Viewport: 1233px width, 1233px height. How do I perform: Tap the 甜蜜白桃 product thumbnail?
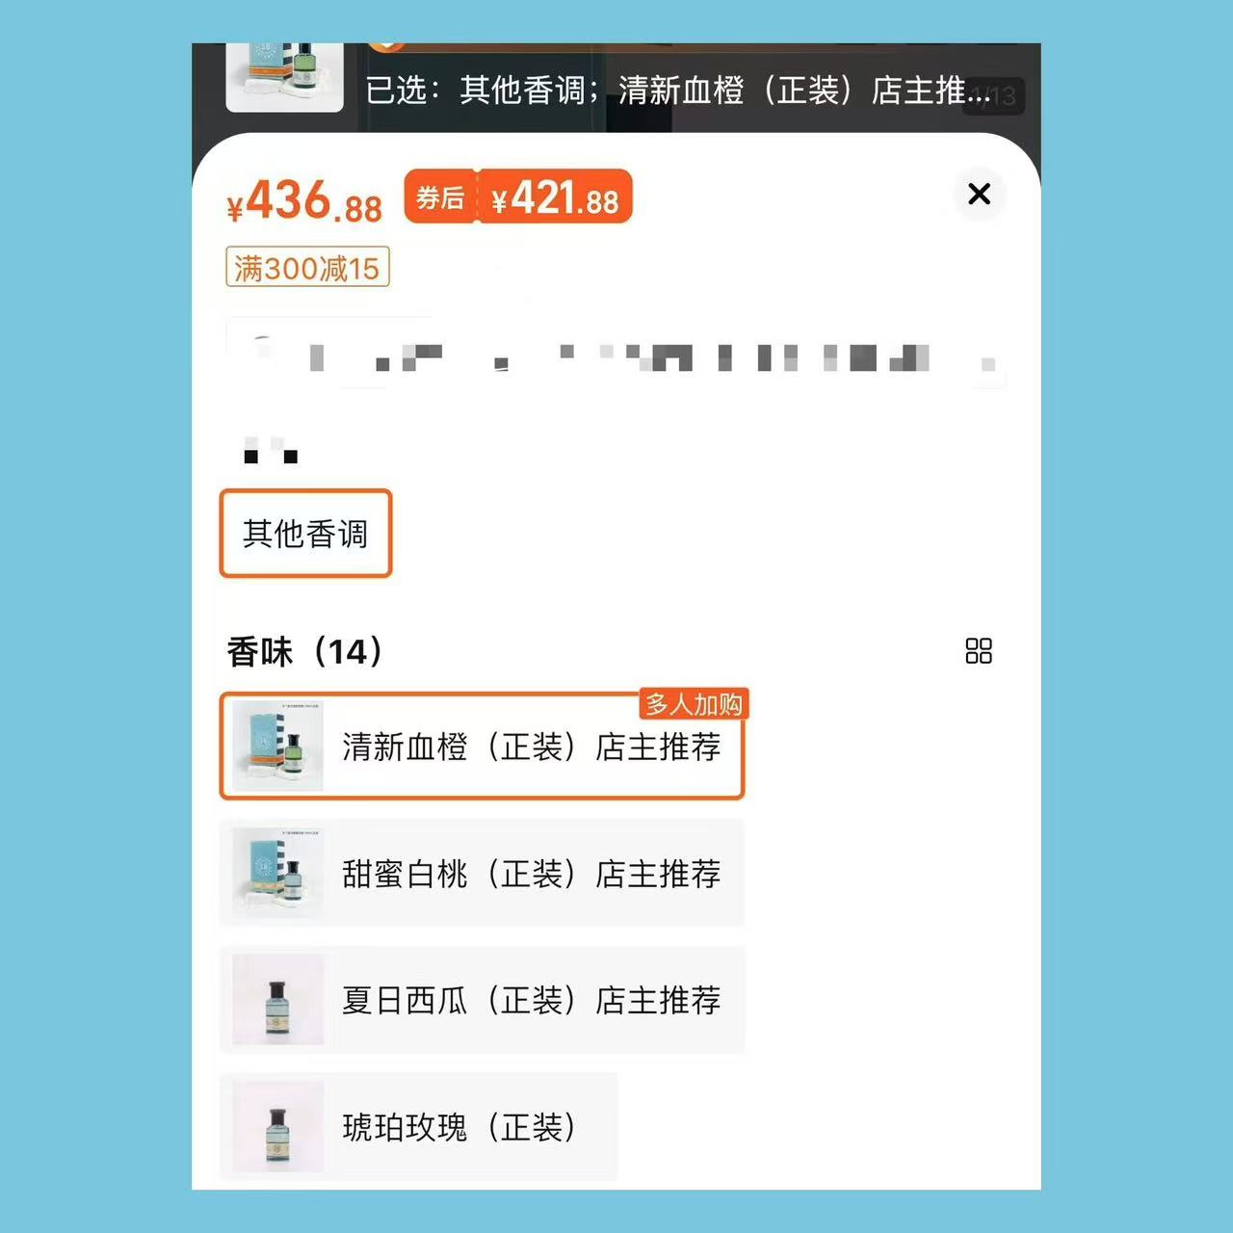[x=278, y=873]
